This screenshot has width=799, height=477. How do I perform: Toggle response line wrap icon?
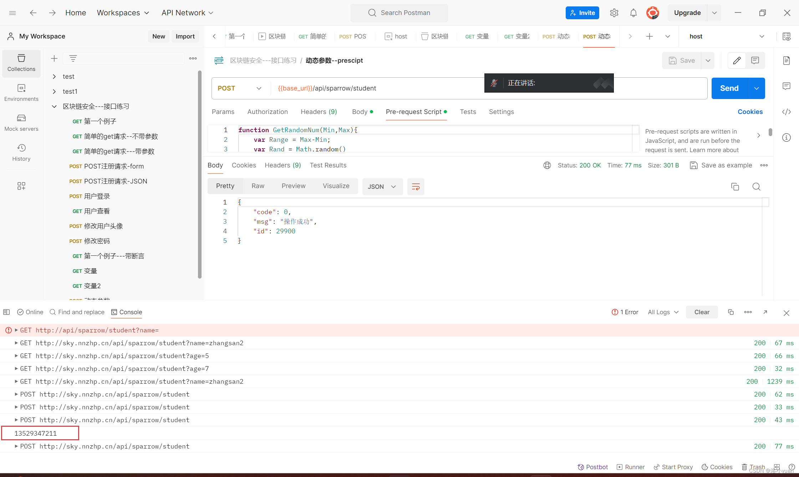[416, 187]
